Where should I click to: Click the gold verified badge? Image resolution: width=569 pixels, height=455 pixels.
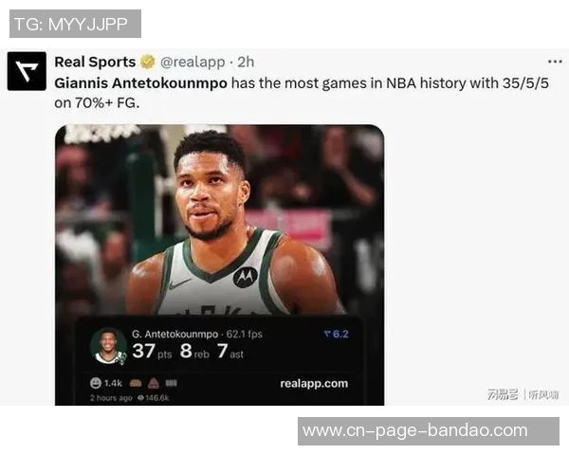[148, 62]
